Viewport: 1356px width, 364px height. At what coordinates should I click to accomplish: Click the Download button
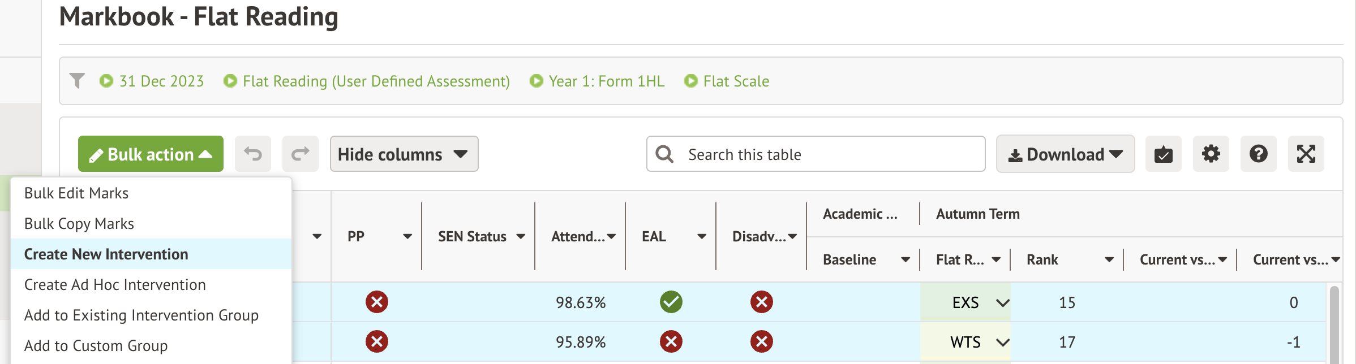(x=1065, y=154)
